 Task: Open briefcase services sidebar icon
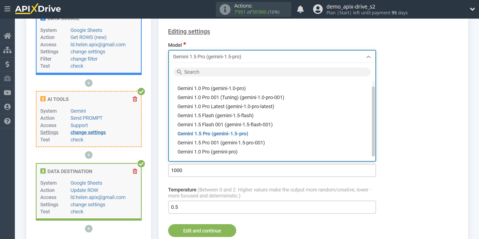point(7,78)
